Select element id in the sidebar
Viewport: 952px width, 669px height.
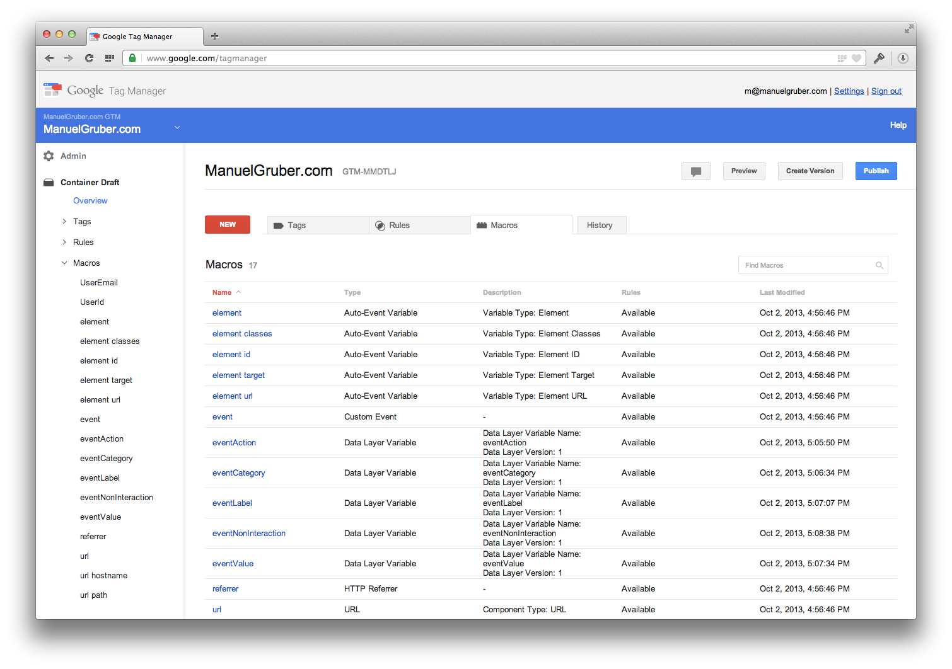pyautogui.click(x=99, y=360)
